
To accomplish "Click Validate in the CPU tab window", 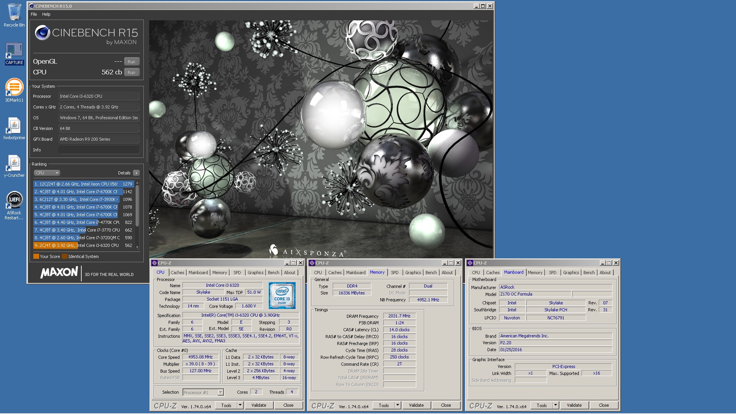I will click(259, 405).
